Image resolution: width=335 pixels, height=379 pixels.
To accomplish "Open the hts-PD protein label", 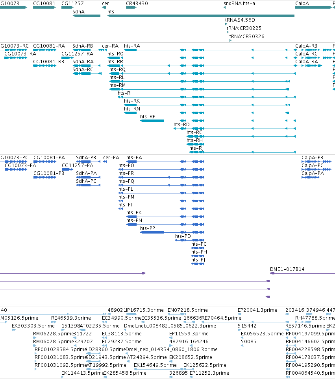I will tap(183, 236).
